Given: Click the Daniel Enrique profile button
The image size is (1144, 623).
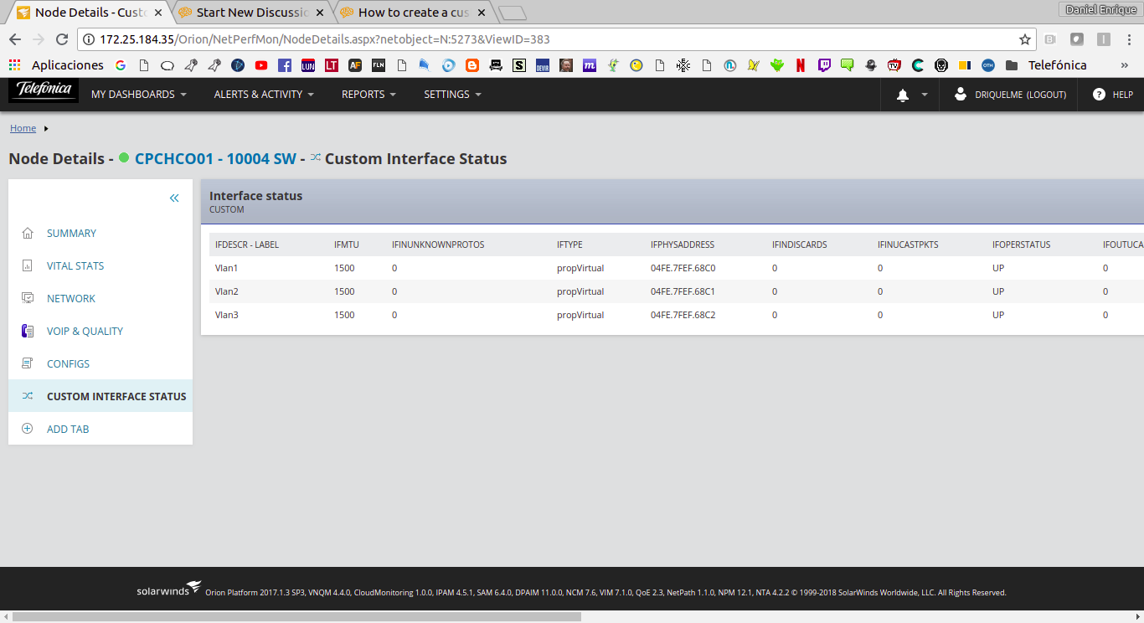Looking at the screenshot, I should [1100, 9].
